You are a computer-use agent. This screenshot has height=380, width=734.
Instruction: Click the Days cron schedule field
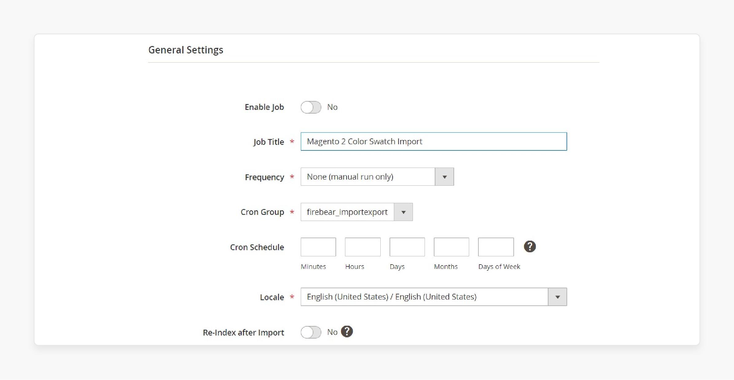tap(407, 247)
